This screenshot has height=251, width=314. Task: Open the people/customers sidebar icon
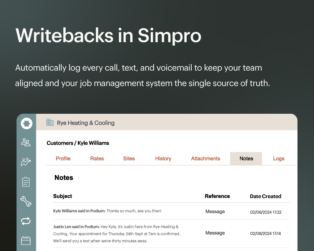(x=26, y=142)
